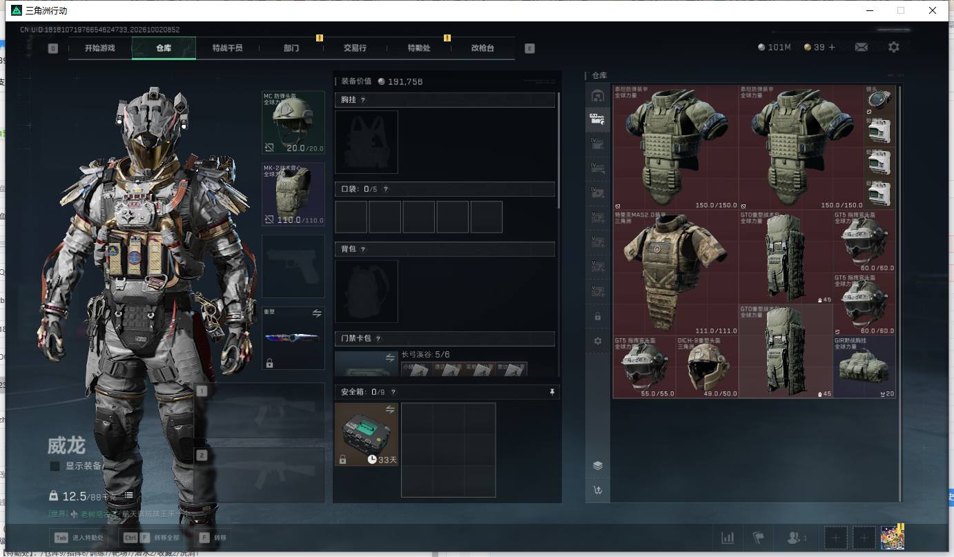
Task: Click the lock icon in warehouse sidebar
Action: [598, 316]
